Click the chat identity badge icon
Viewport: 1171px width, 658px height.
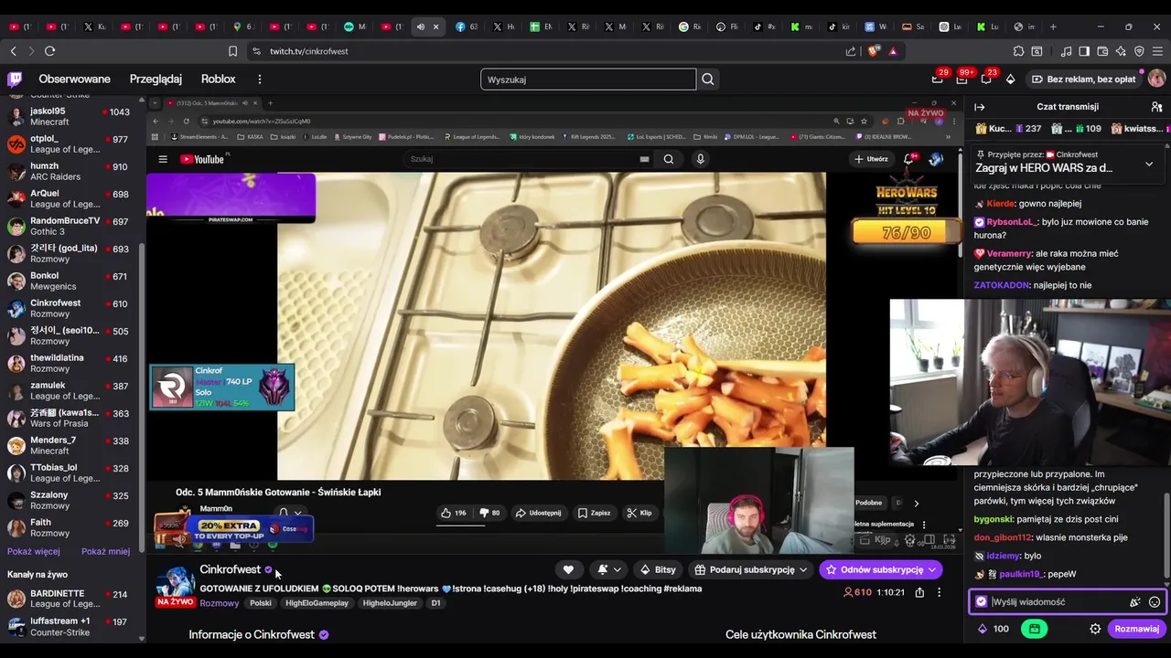click(982, 602)
